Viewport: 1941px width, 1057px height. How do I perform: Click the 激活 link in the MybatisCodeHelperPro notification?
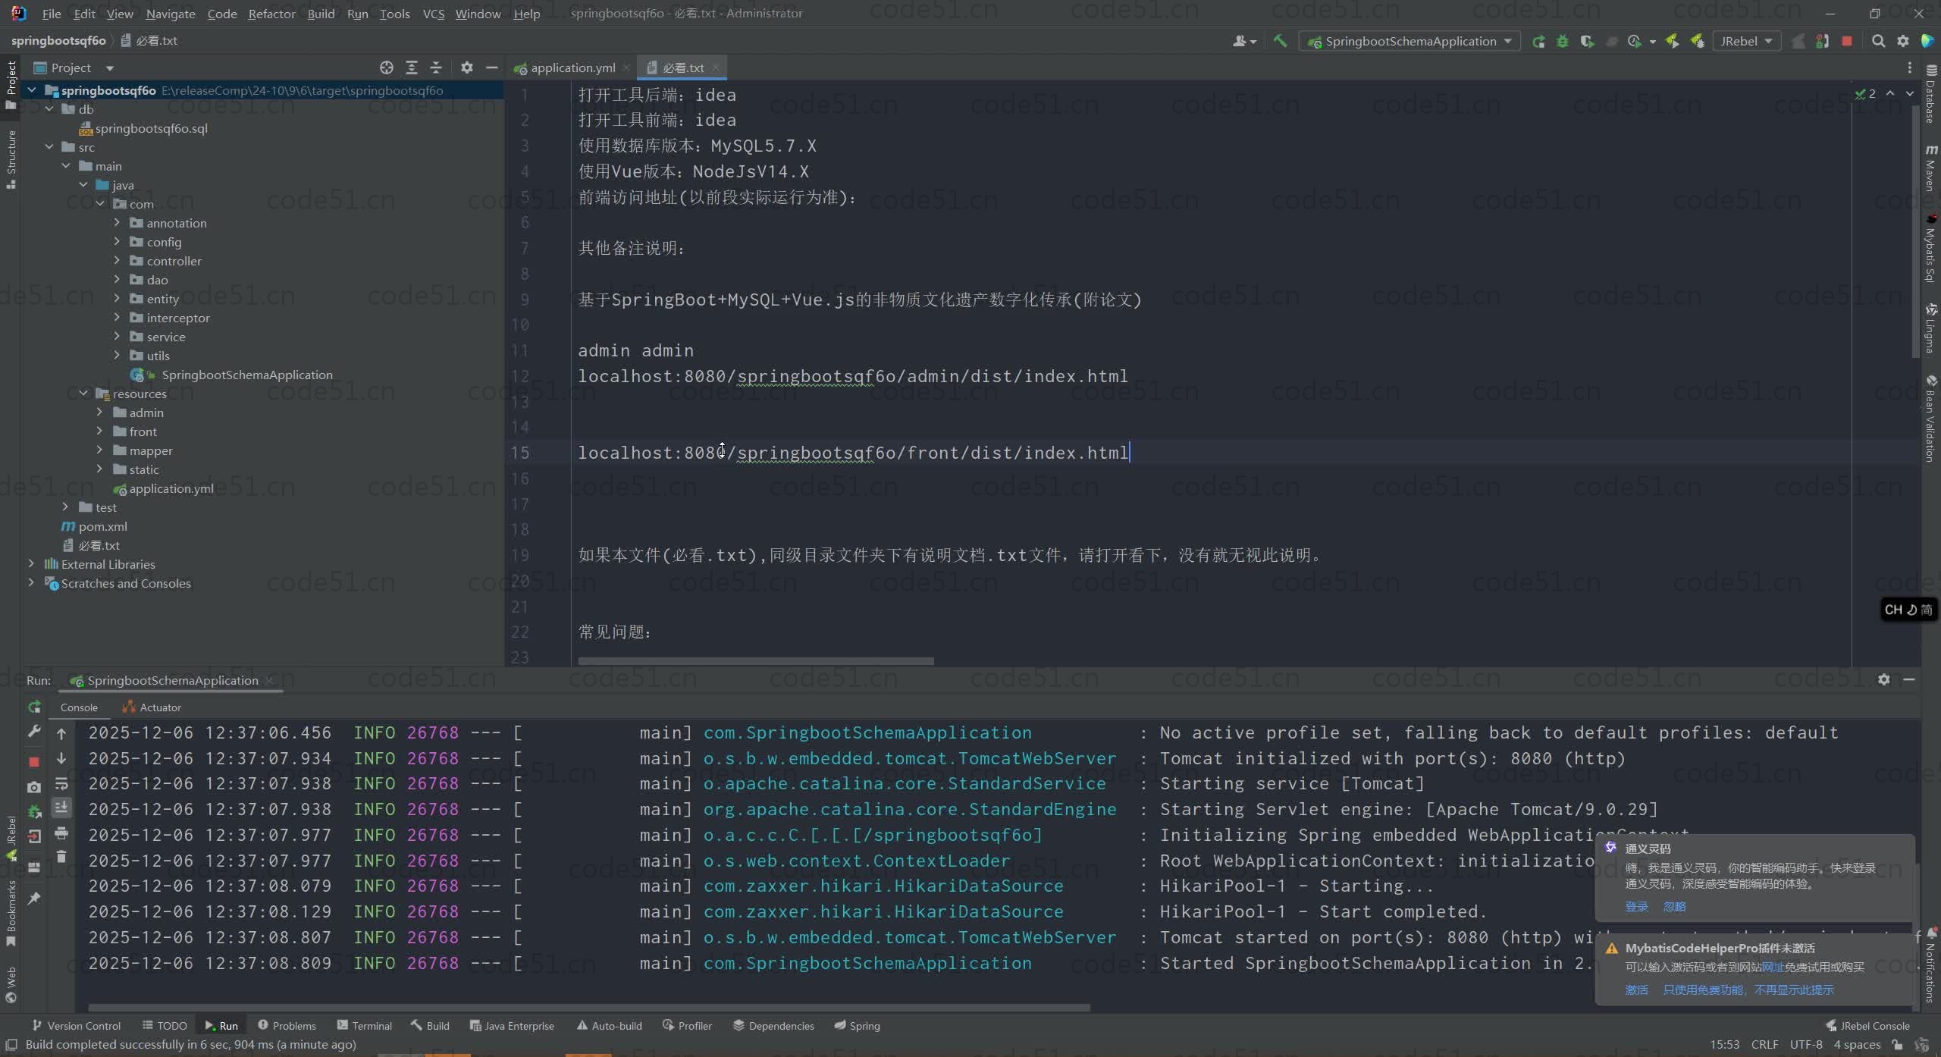click(x=1635, y=990)
